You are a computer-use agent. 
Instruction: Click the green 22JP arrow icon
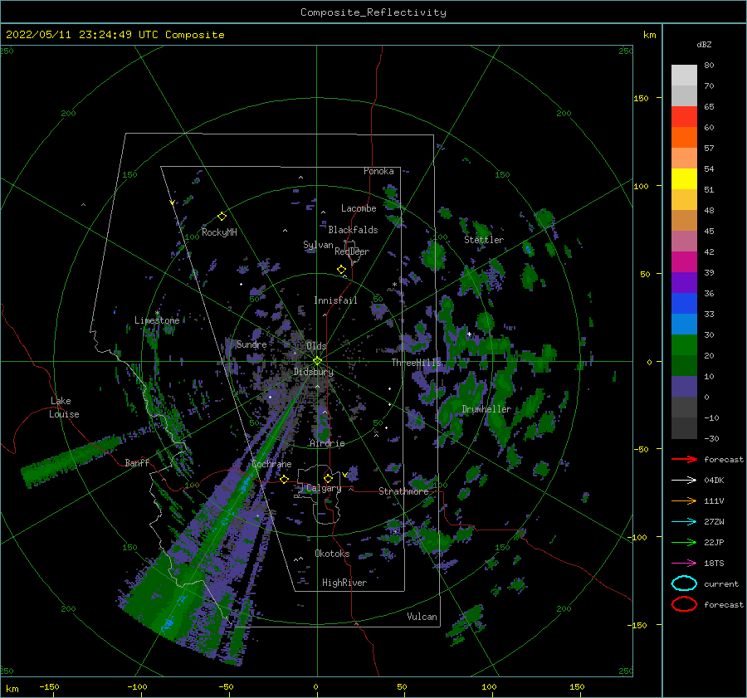point(684,542)
